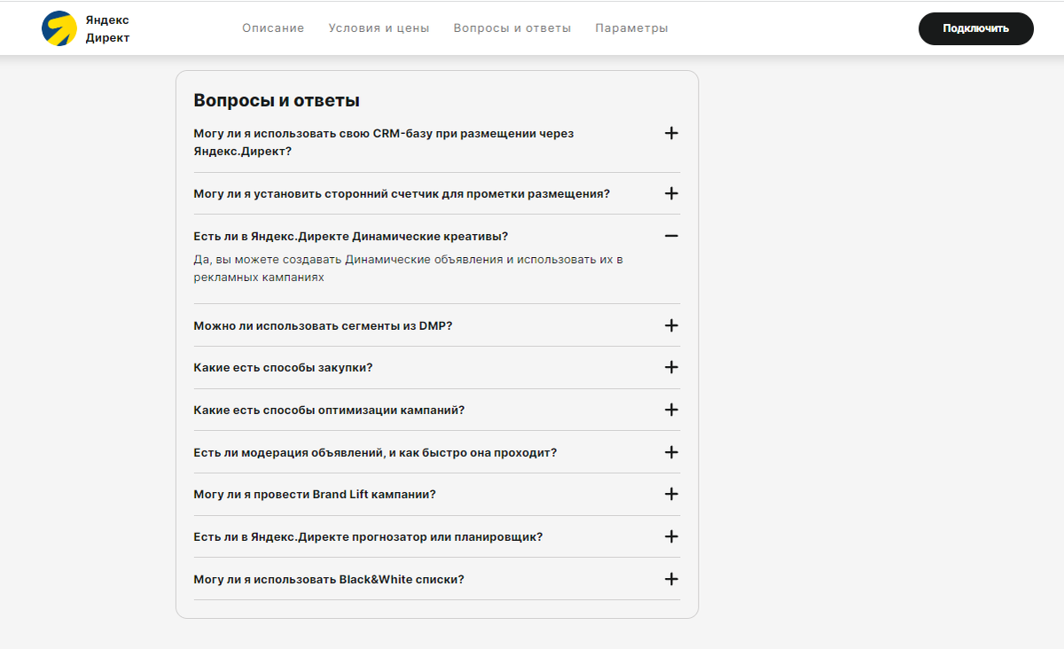The width and height of the screenshot is (1064, 649).
Task: Open the Параметры navigation tab
Action: click(x=632, y=28)
